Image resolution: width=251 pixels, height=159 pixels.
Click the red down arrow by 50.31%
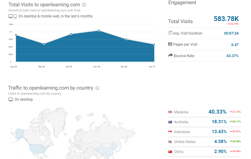click(231, 132)
